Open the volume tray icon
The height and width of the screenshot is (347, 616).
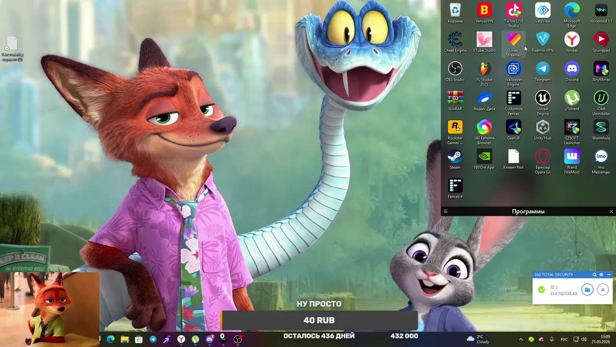(584, 339)
